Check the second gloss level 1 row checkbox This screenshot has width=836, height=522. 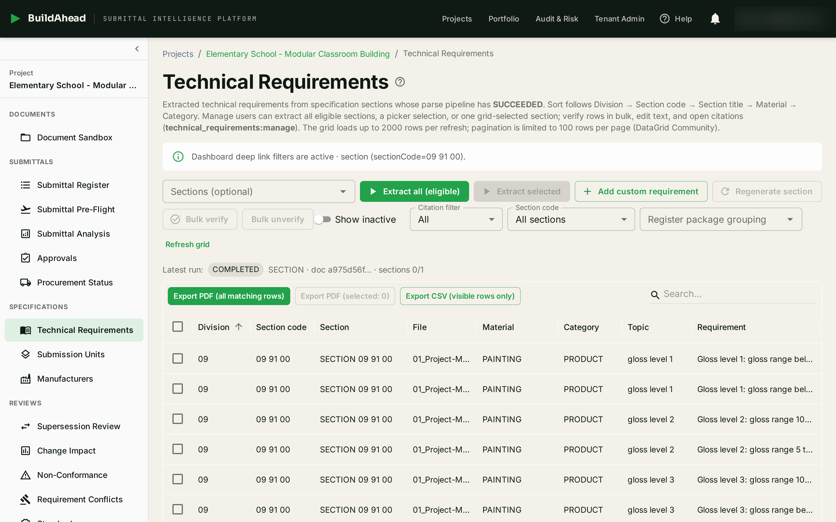pyautogui.click(x=178, y=389)
